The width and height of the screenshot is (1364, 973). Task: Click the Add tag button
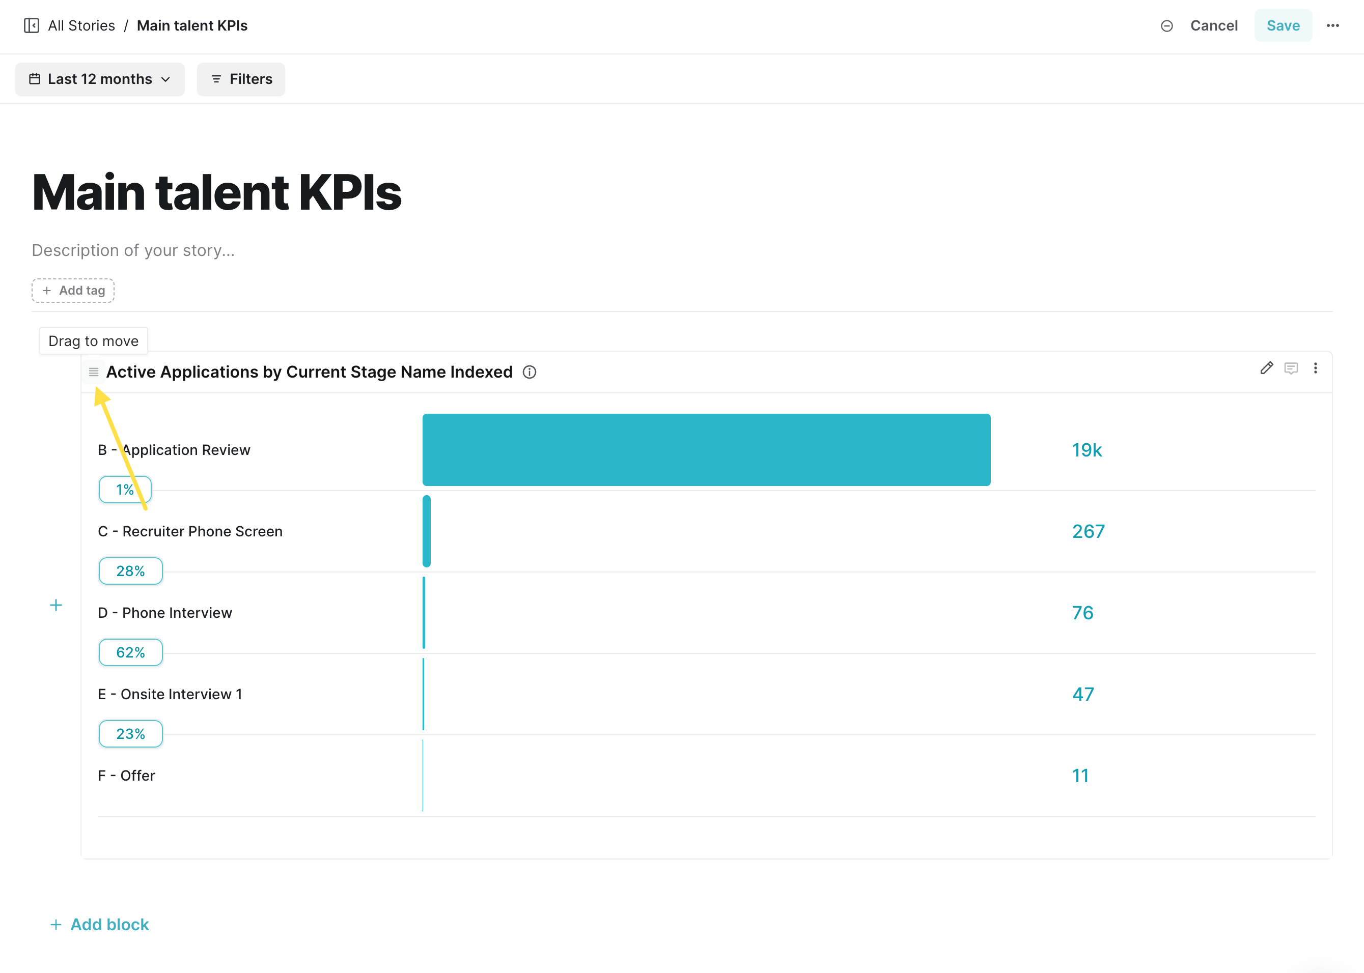click(x=73, y=291)
